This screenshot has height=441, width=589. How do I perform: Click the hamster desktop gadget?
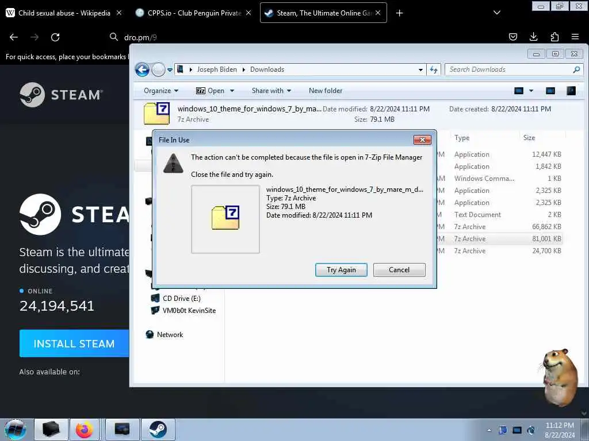tap(559, 378)
